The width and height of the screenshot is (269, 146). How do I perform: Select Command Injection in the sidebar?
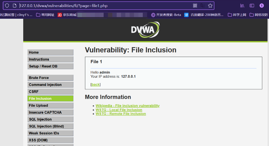pyautogui.click(x=50, y=85)
